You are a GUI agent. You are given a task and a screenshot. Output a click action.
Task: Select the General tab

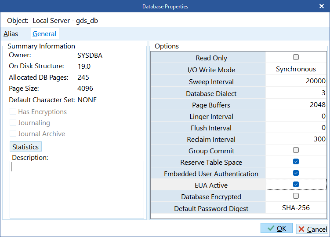[44, 34]
